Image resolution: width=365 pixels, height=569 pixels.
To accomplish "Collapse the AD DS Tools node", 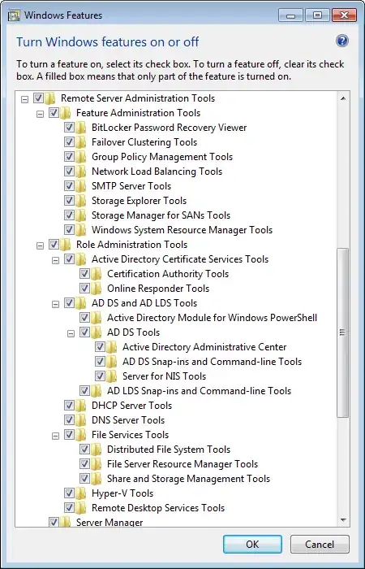I will point(71,333).
